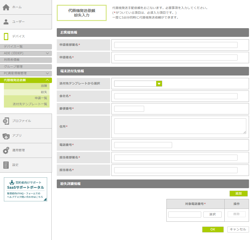Open the SaaSサポートポータル banner
The width and height of the screenshot is (252, 240).
26,189
